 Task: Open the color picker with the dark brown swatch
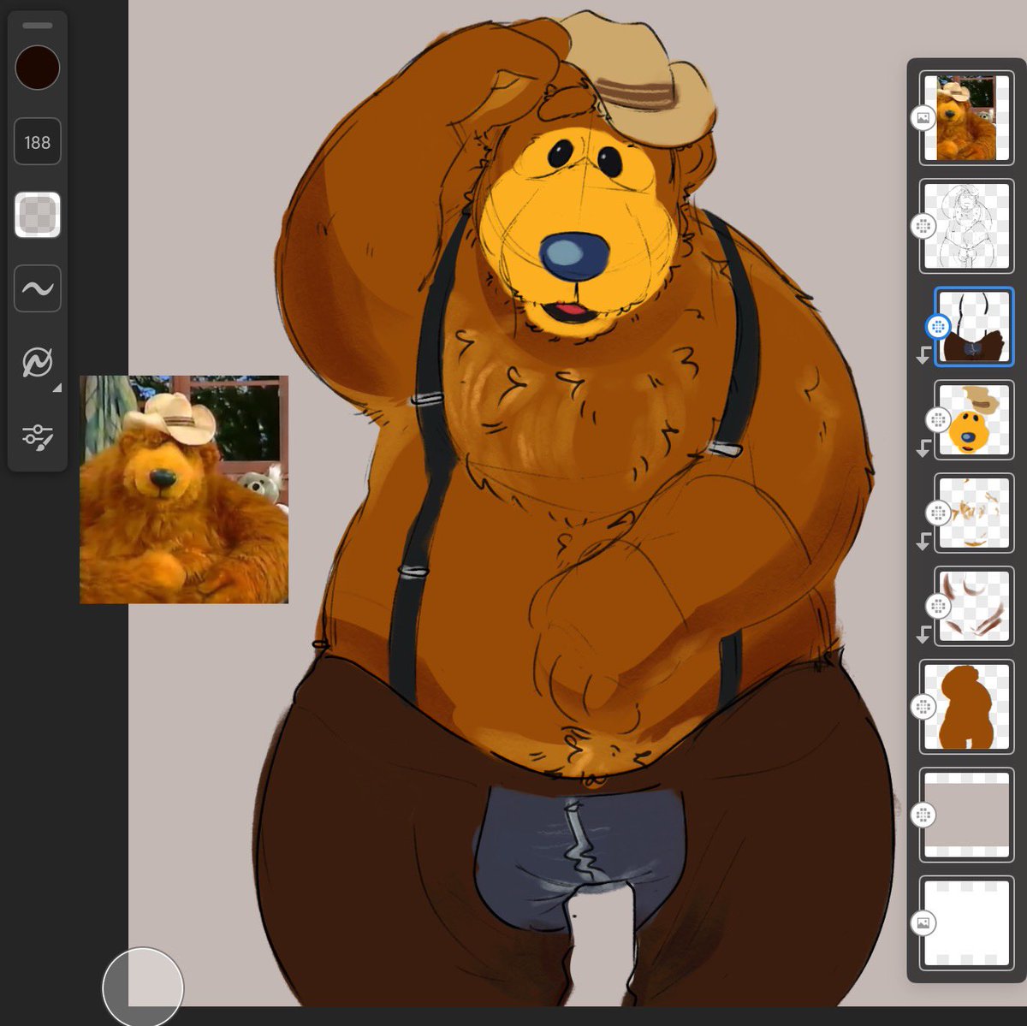pos(37,67)
